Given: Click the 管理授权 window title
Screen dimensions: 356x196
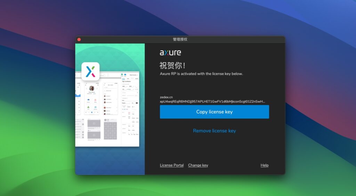Looking at the screenshot, I should (180, 39).
